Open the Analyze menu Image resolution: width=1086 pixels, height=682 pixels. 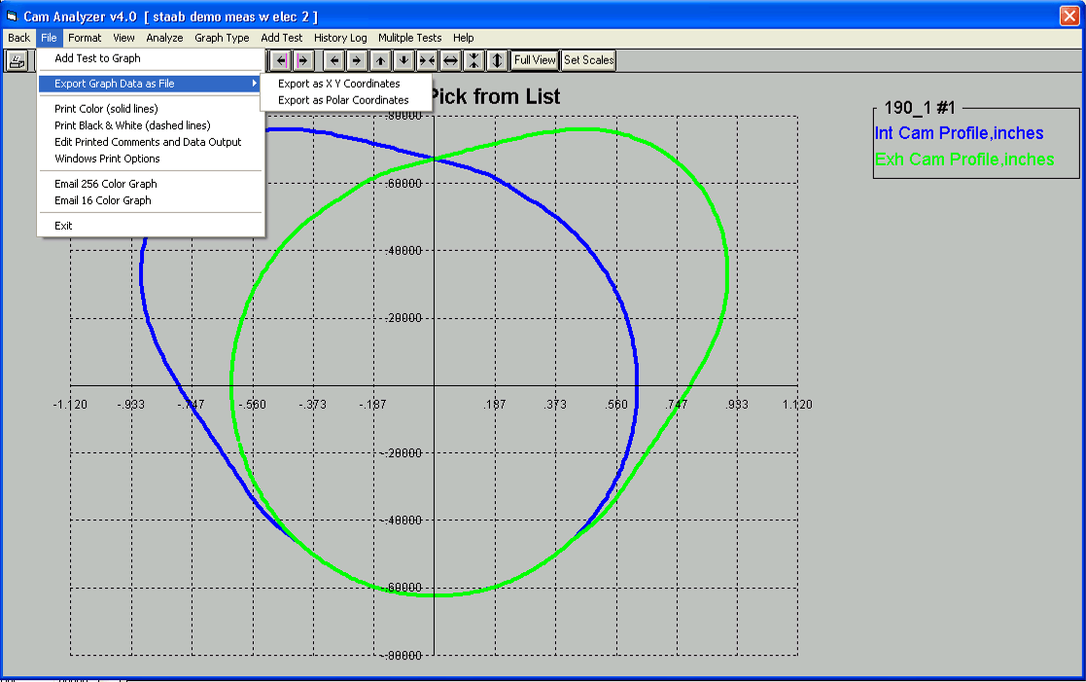164,37
